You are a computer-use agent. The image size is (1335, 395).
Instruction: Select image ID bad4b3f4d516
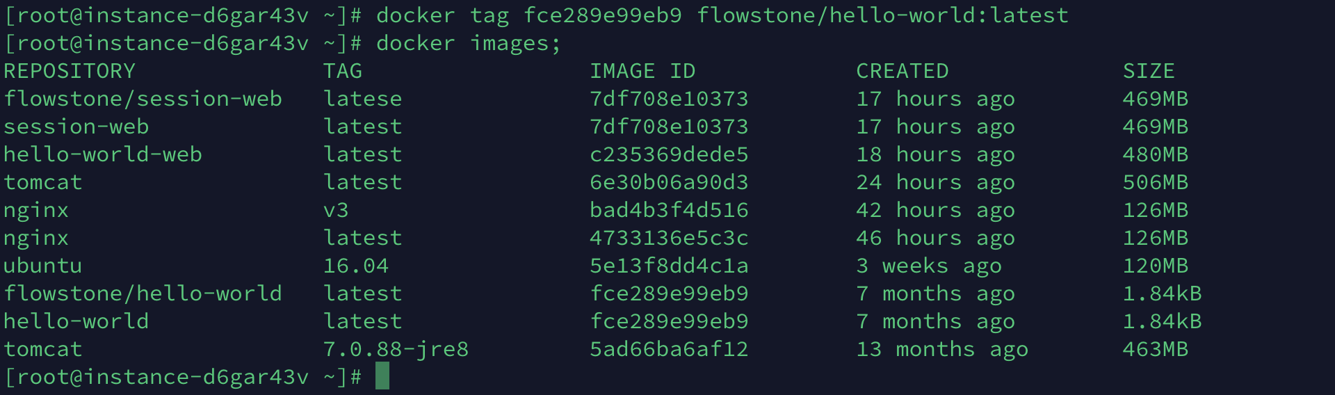(x=669, y=210)
